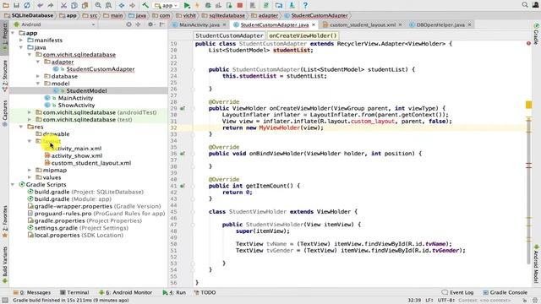Open SDK Manager download icon
The image size is (541, 304).
tap(292, 5)
